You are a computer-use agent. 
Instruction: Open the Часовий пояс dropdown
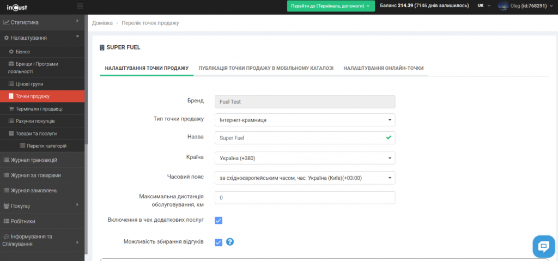tap(305, 178)
